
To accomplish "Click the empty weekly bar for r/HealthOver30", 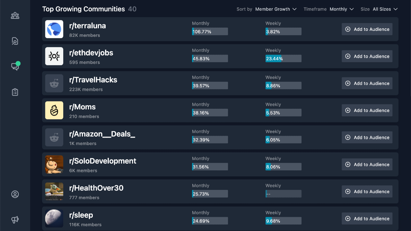I will (x=284, y=194).
